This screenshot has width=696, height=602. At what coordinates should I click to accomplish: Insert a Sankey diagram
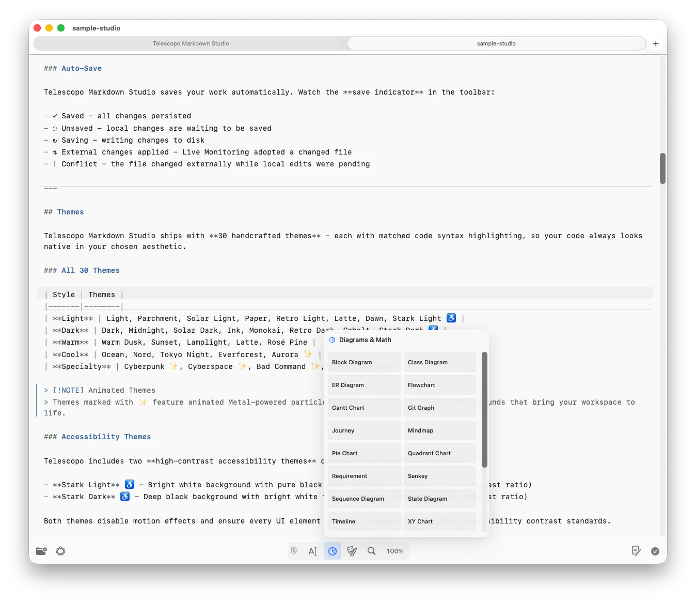click(440, 476)
